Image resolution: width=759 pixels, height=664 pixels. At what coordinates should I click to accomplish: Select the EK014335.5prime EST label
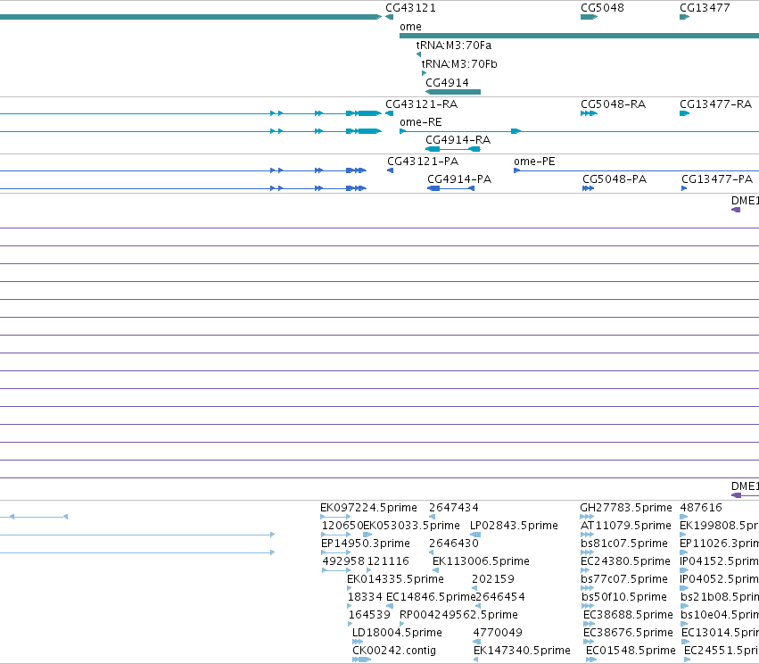395,579
